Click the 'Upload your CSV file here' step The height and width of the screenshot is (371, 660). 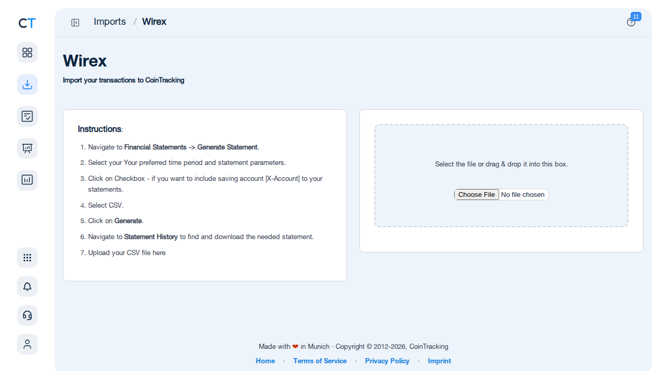click(127, 253)
